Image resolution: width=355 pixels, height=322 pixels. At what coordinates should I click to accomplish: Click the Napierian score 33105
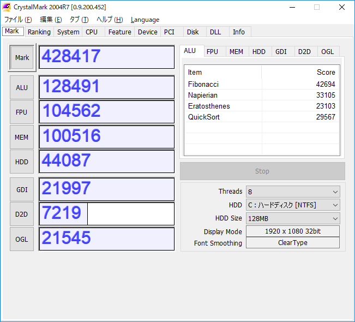[x=326, y=95]
